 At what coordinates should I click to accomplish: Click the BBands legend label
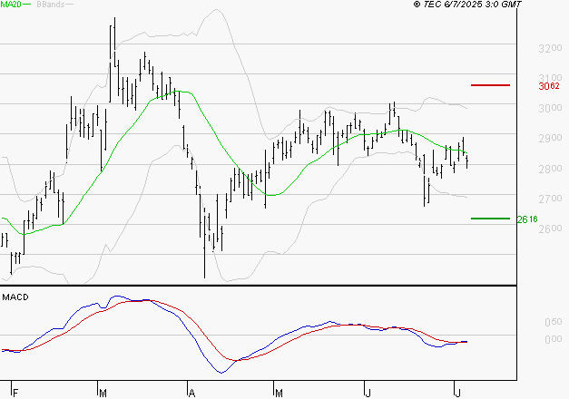(51, 5)
